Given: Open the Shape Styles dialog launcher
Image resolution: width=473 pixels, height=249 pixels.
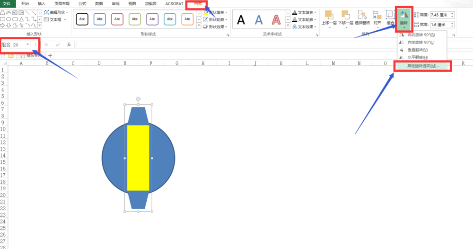Looking at the screenshot, I should (x=228, y=35).
